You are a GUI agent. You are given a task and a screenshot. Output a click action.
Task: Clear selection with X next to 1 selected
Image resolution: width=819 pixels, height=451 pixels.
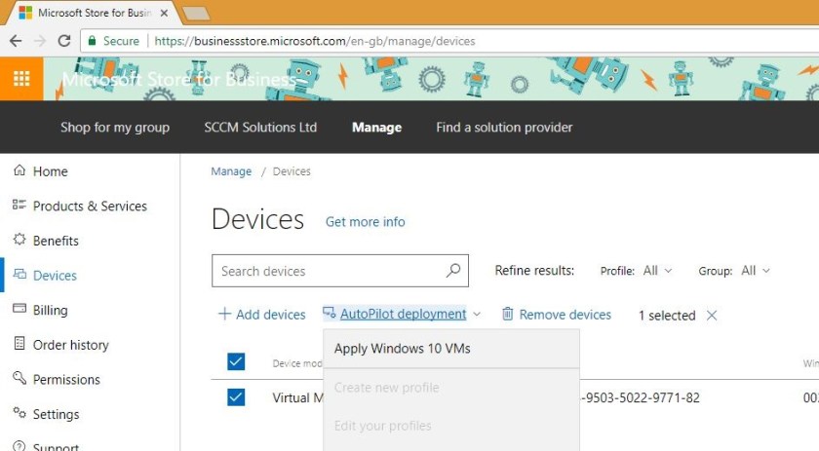[x=712, y=316]
